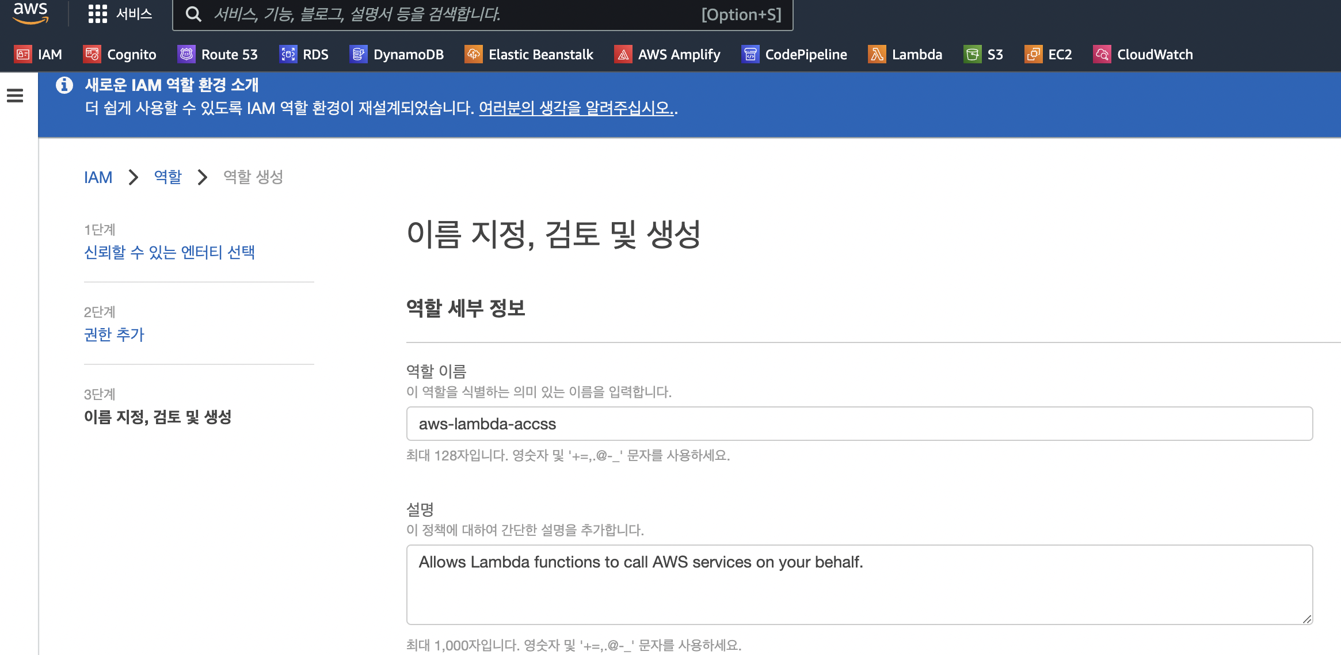Open the CodePipeline service shortcut
The width and height of the screenshot is (1341, 655).
coord(794,55)
